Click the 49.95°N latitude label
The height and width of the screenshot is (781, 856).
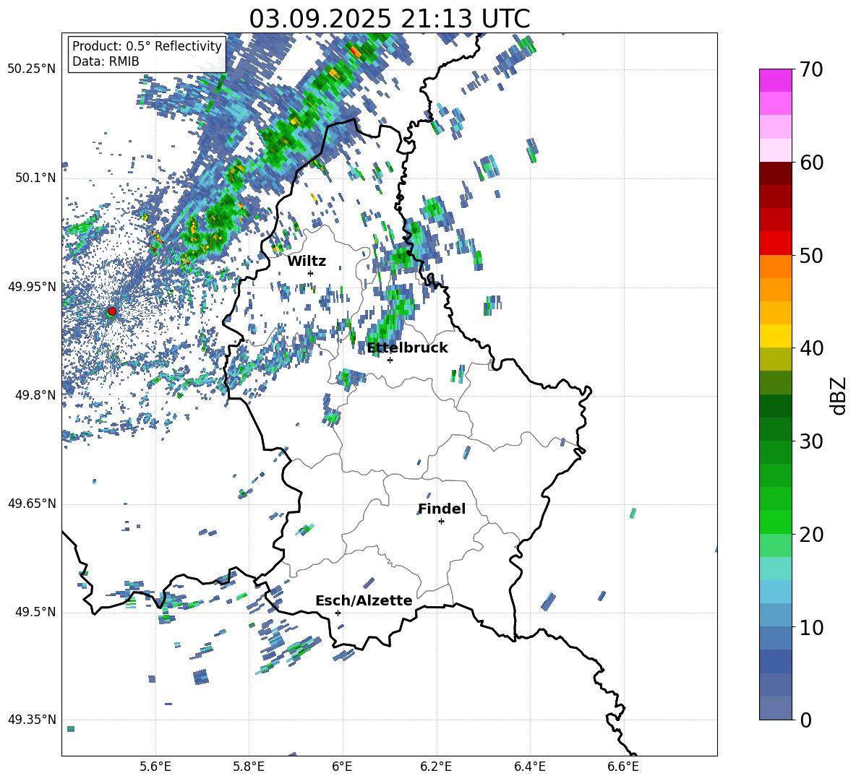[32, 286]
